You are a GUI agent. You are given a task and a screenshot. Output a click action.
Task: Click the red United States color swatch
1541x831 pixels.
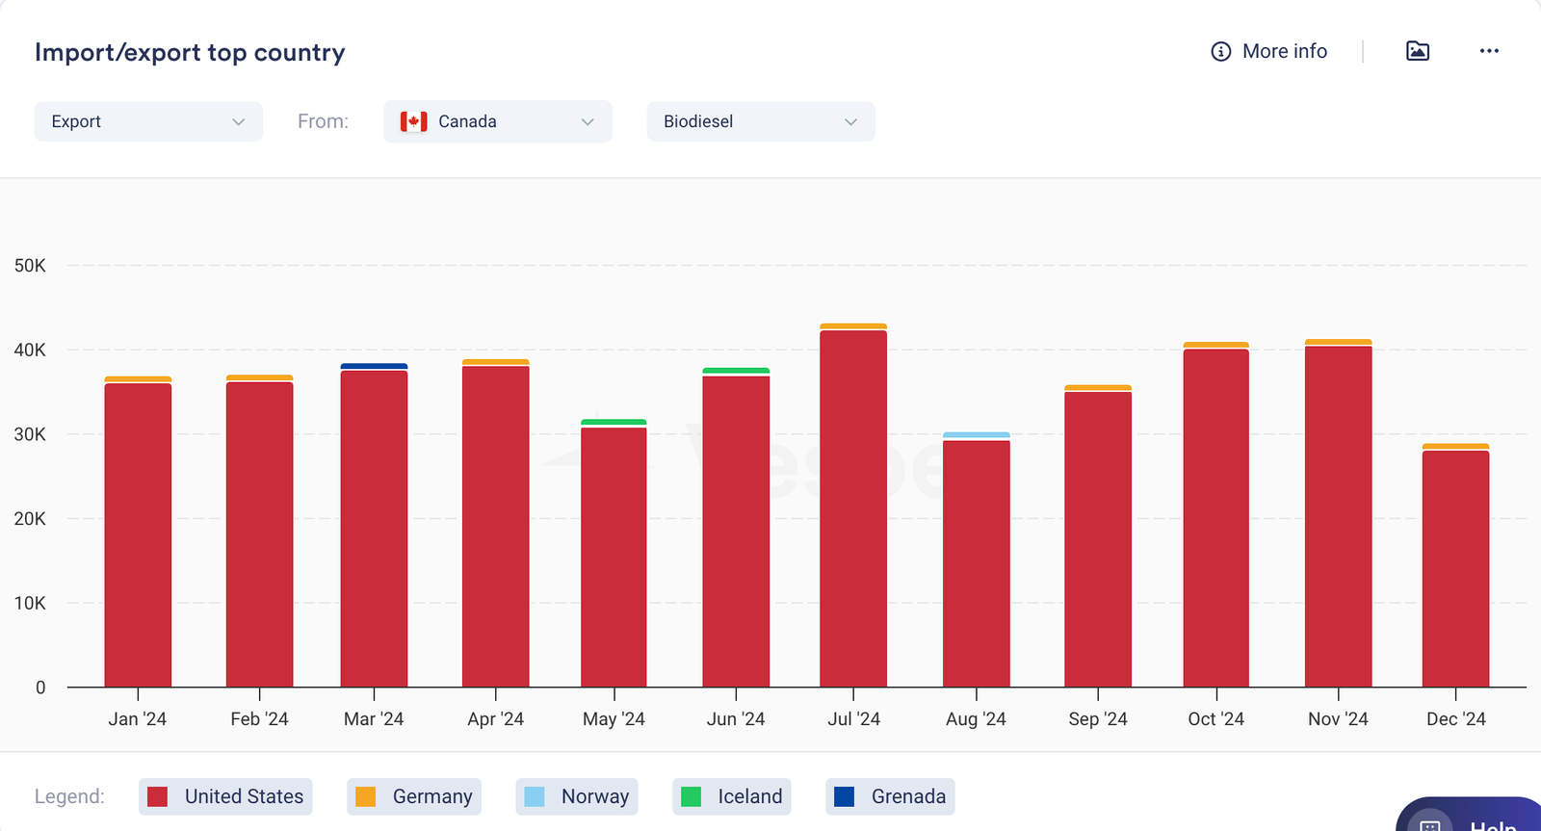157,796
